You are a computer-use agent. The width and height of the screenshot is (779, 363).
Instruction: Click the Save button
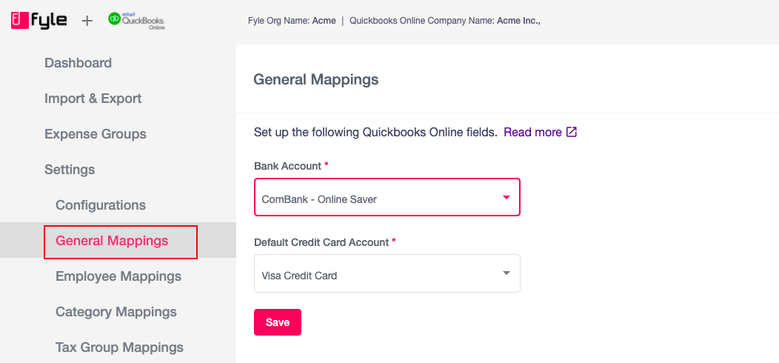pyautogui.click(x=278, y=322)
